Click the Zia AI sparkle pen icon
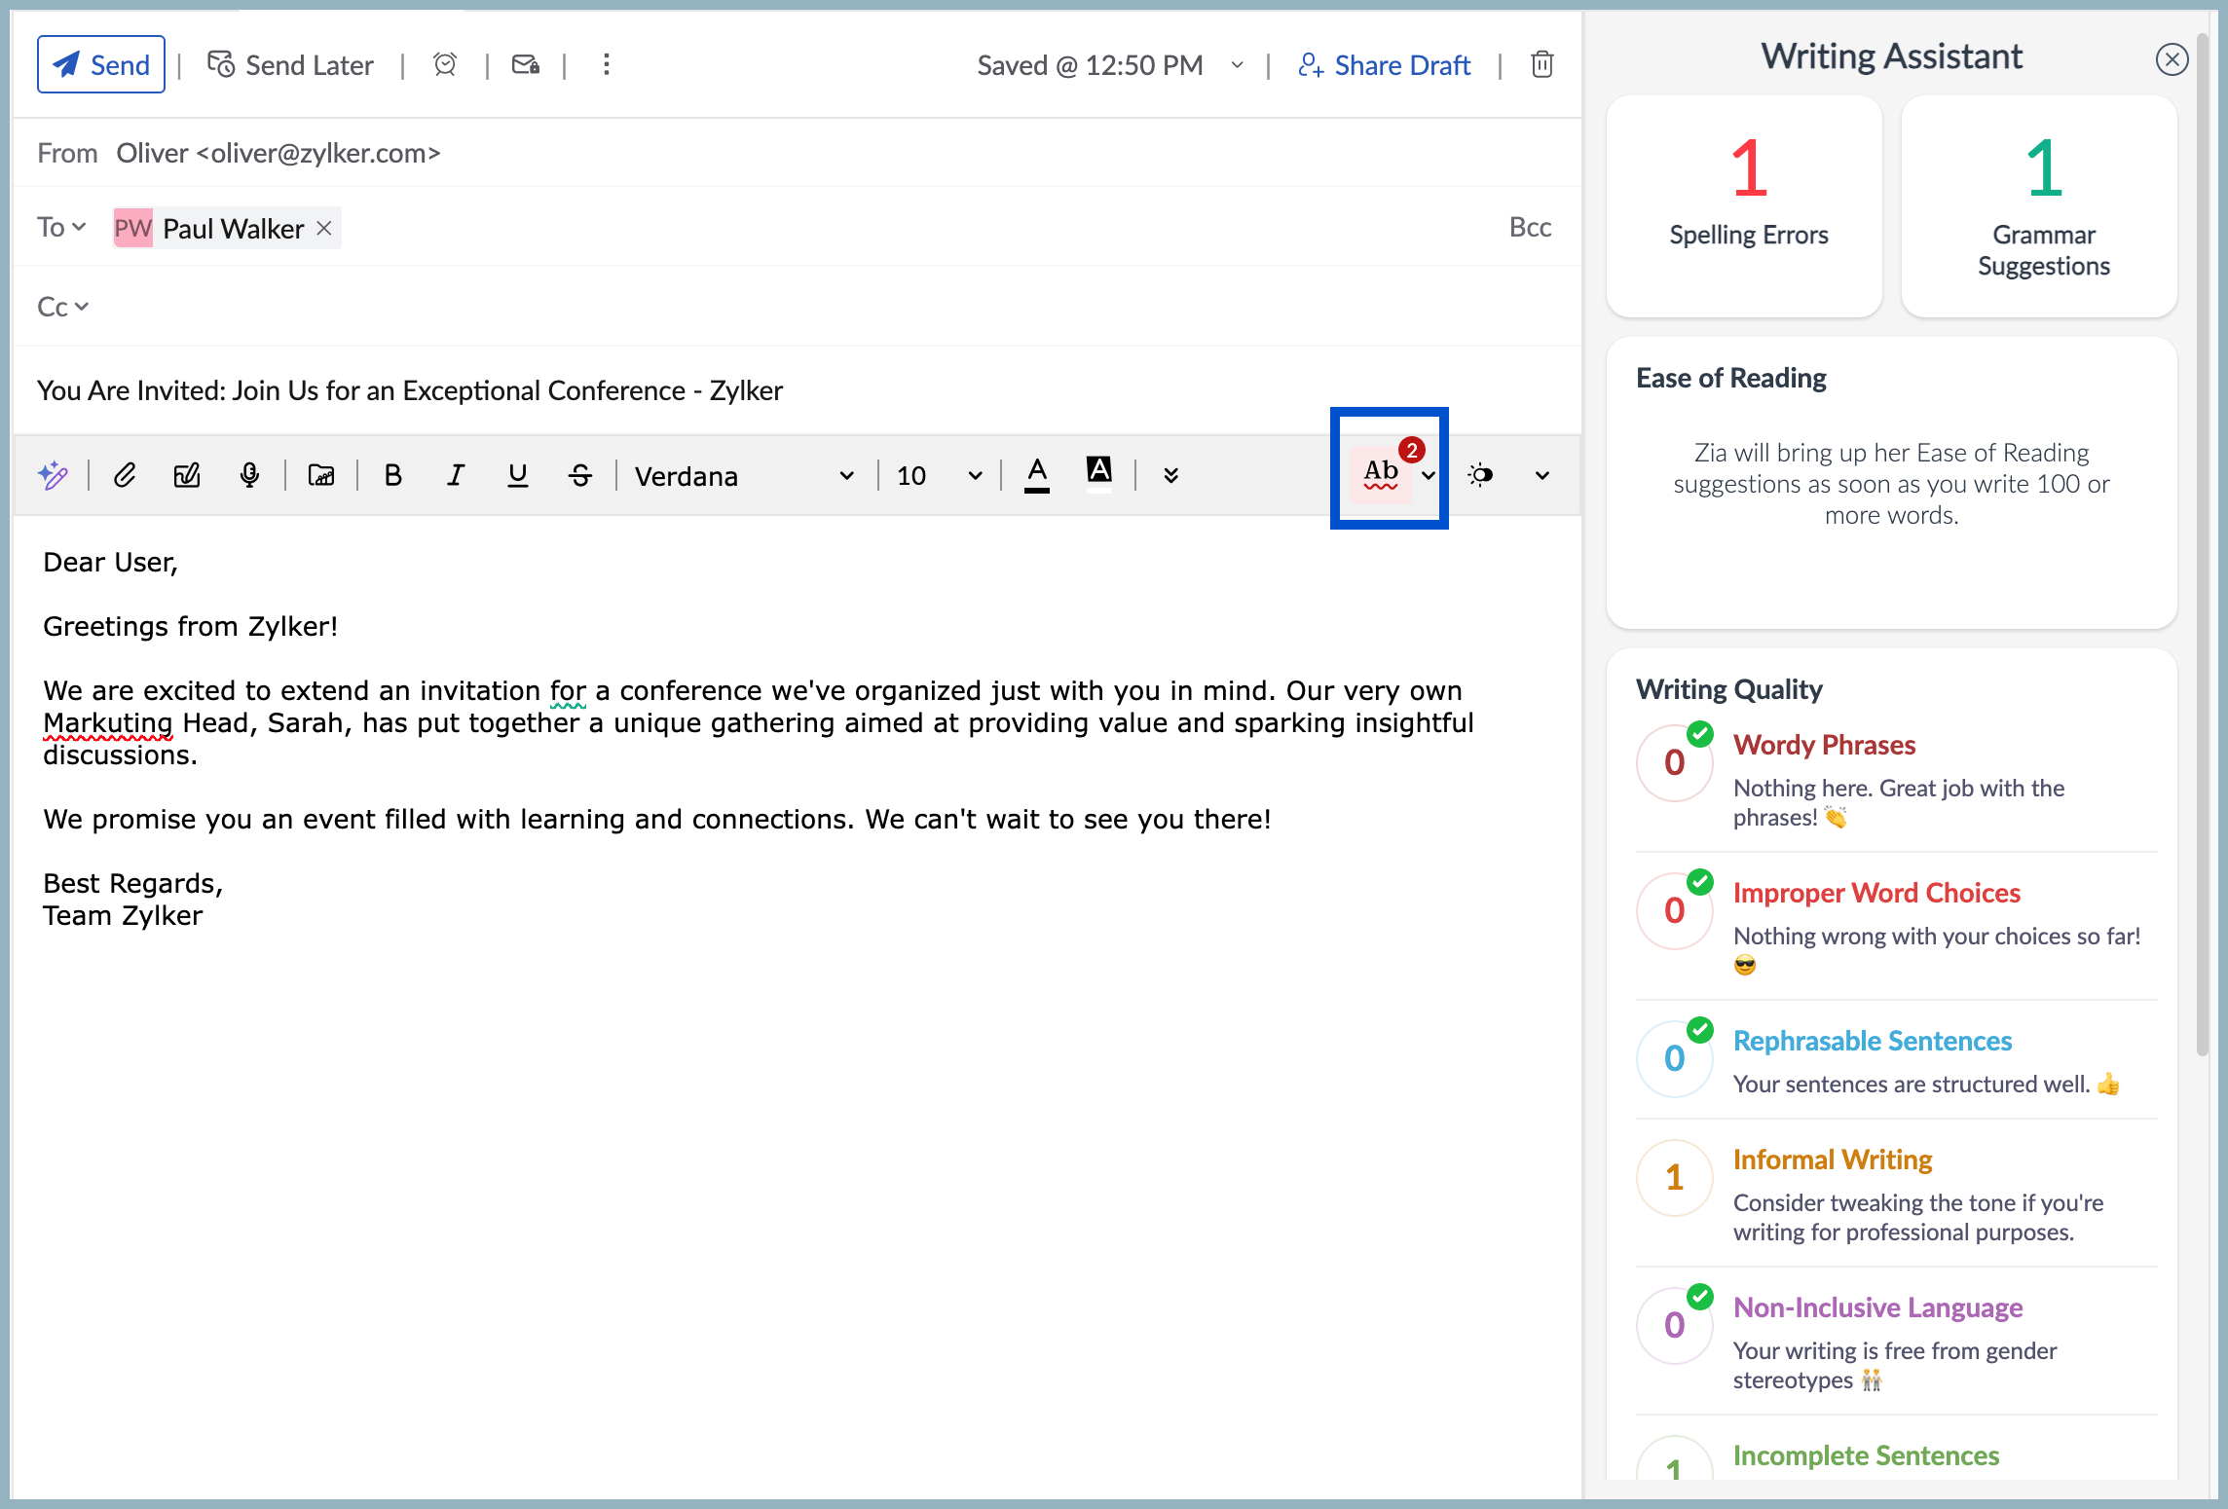 coord(53,475)
